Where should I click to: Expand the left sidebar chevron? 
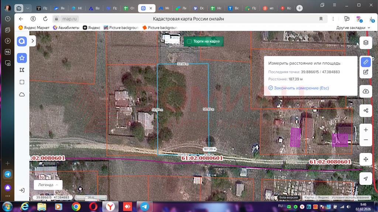(x=32, y=41)
